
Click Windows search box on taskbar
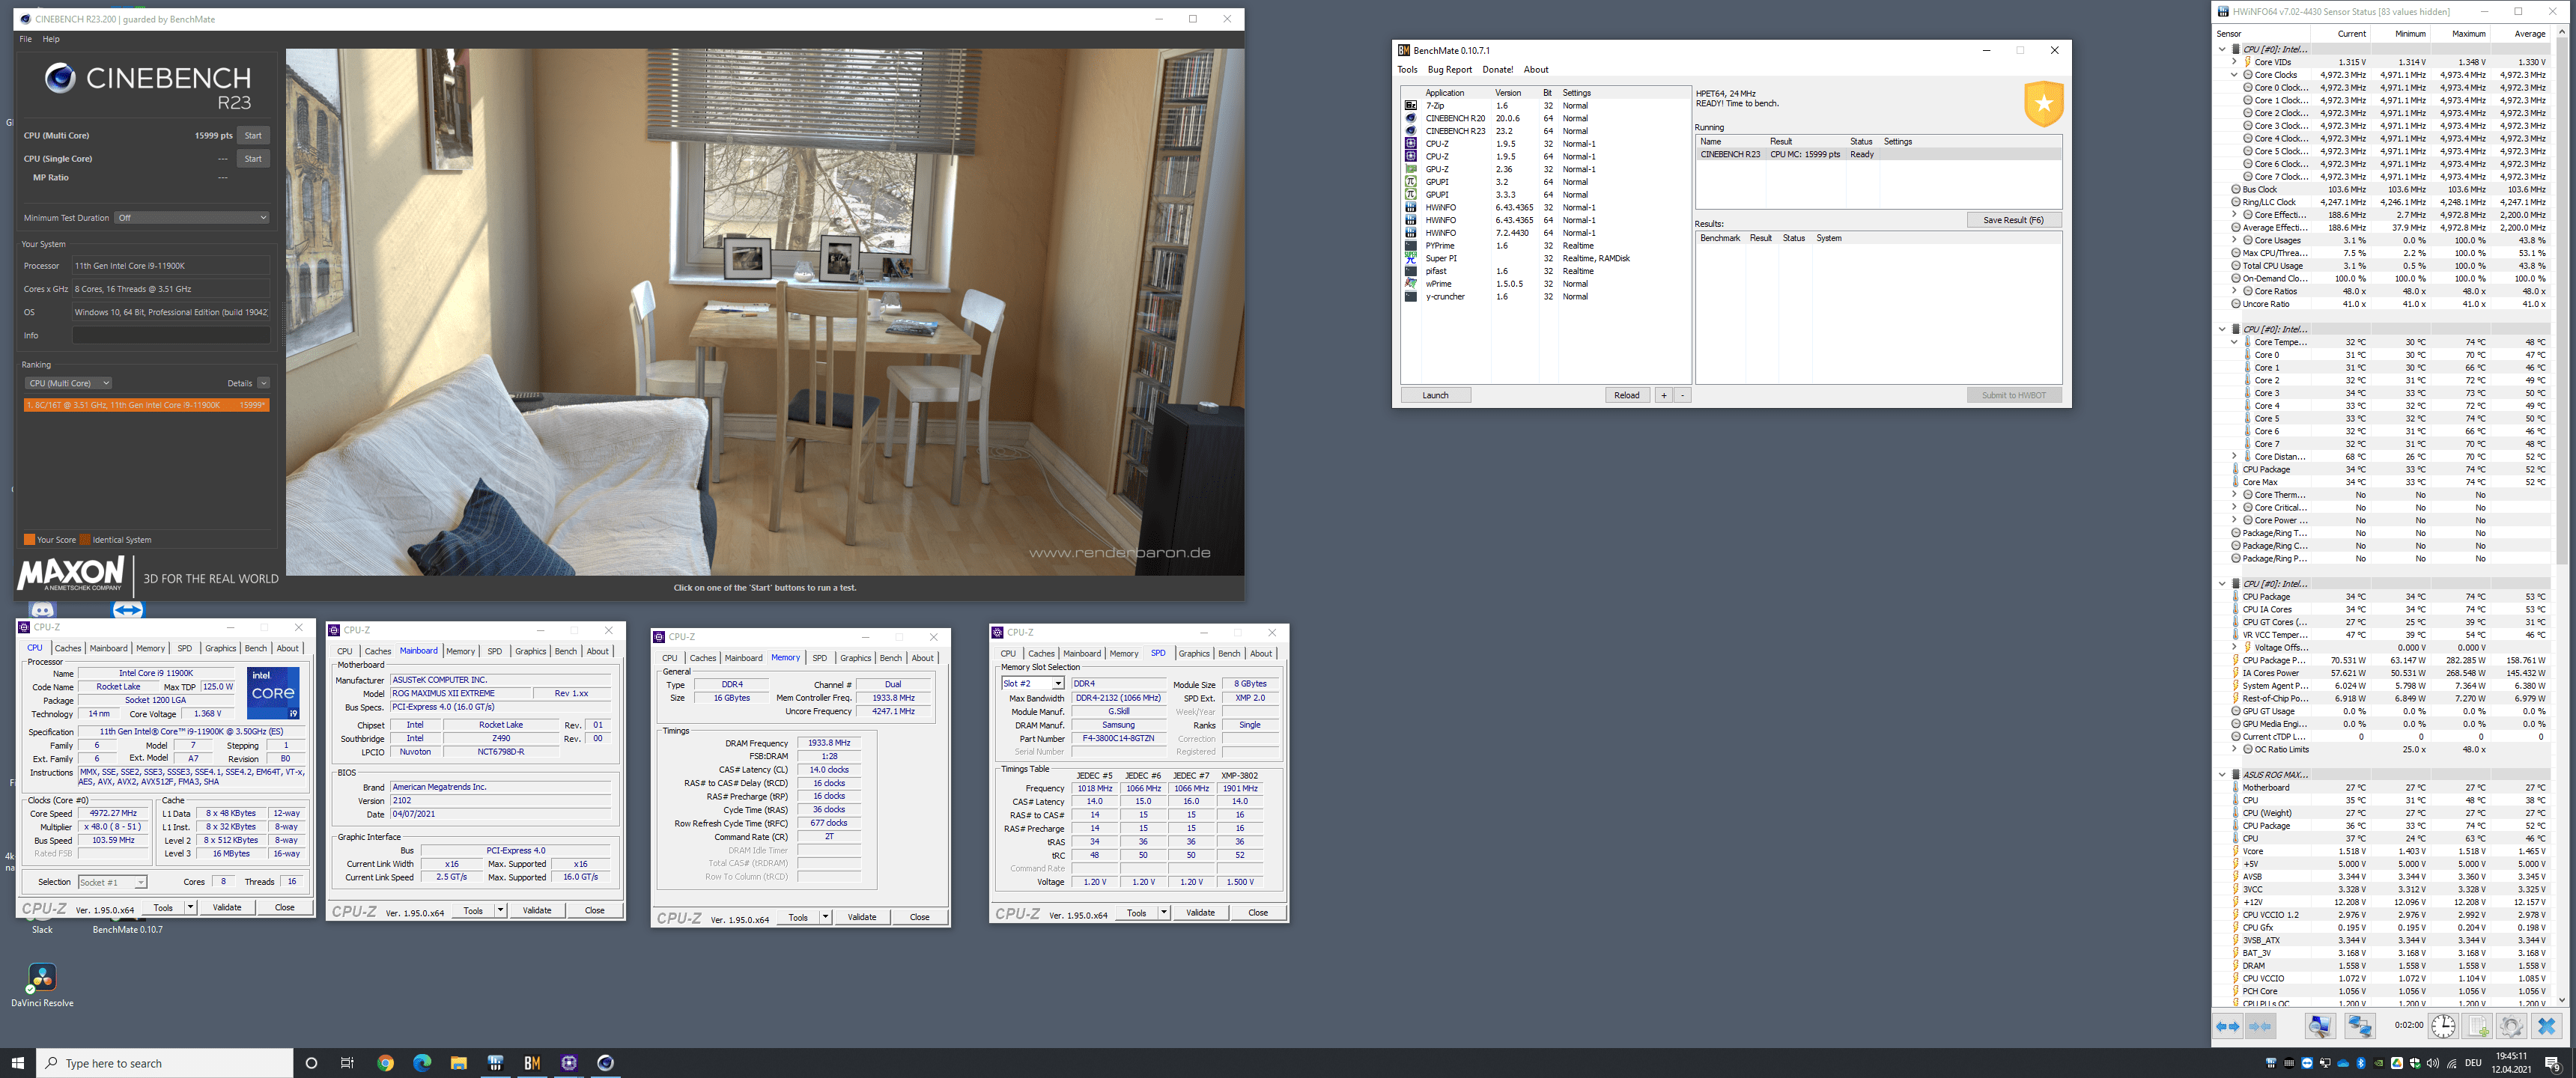tap(165, 1063)
